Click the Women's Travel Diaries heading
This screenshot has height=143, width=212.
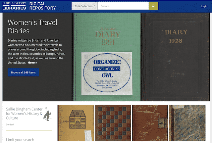pyautogui.click(x=32, y=26)
